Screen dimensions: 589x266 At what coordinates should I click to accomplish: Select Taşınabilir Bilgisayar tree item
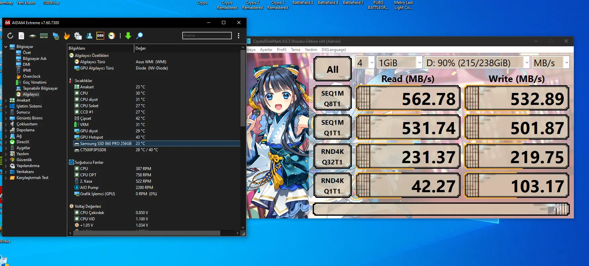40,88
